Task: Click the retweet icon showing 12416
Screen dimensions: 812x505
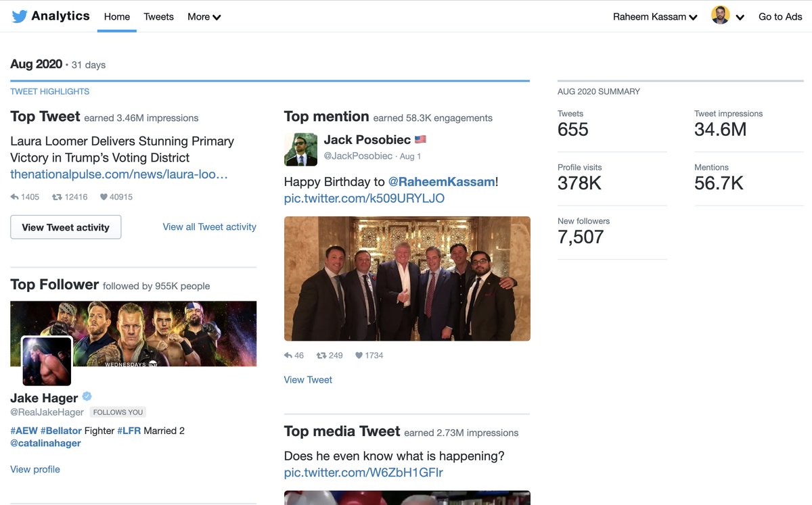Action: coord(57,197)
